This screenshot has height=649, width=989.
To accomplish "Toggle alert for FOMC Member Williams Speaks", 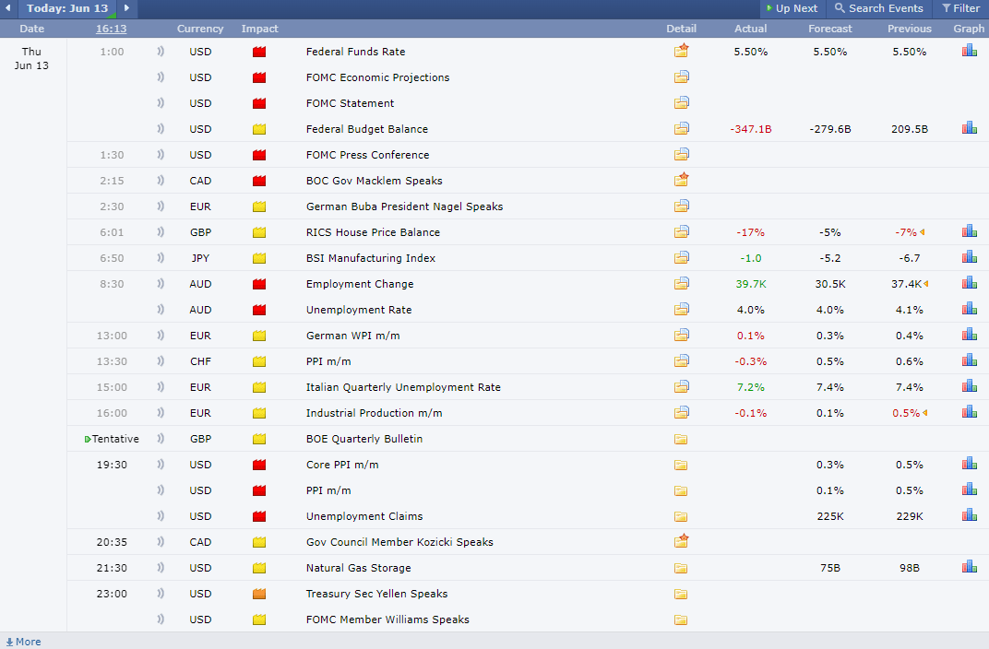I will click(x=161, y=619).
